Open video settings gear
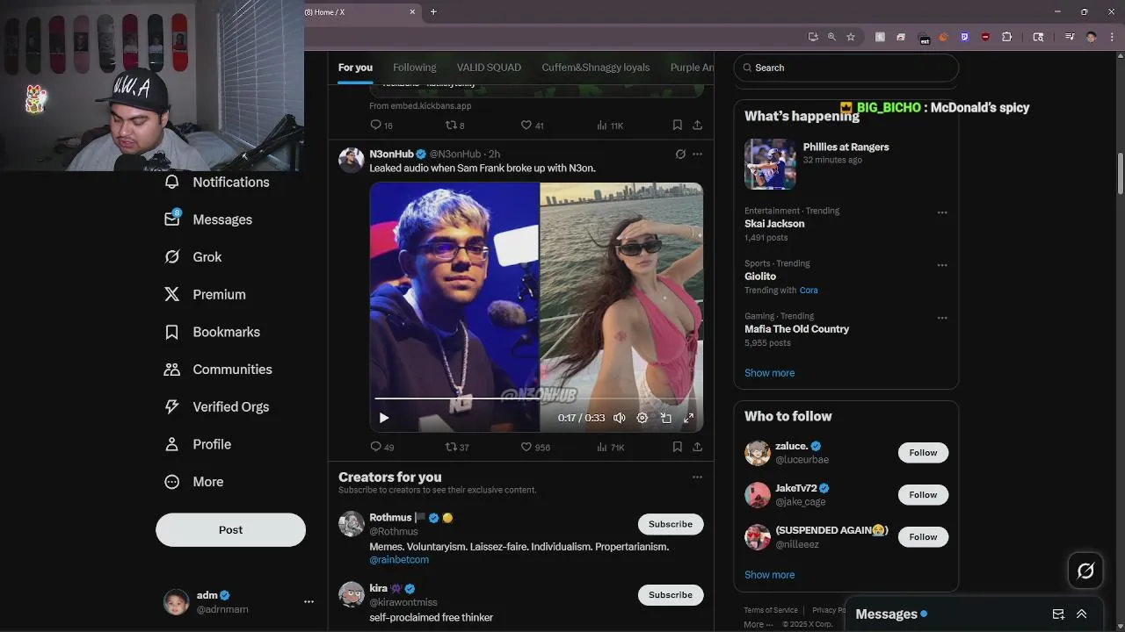 coord(642,418)
